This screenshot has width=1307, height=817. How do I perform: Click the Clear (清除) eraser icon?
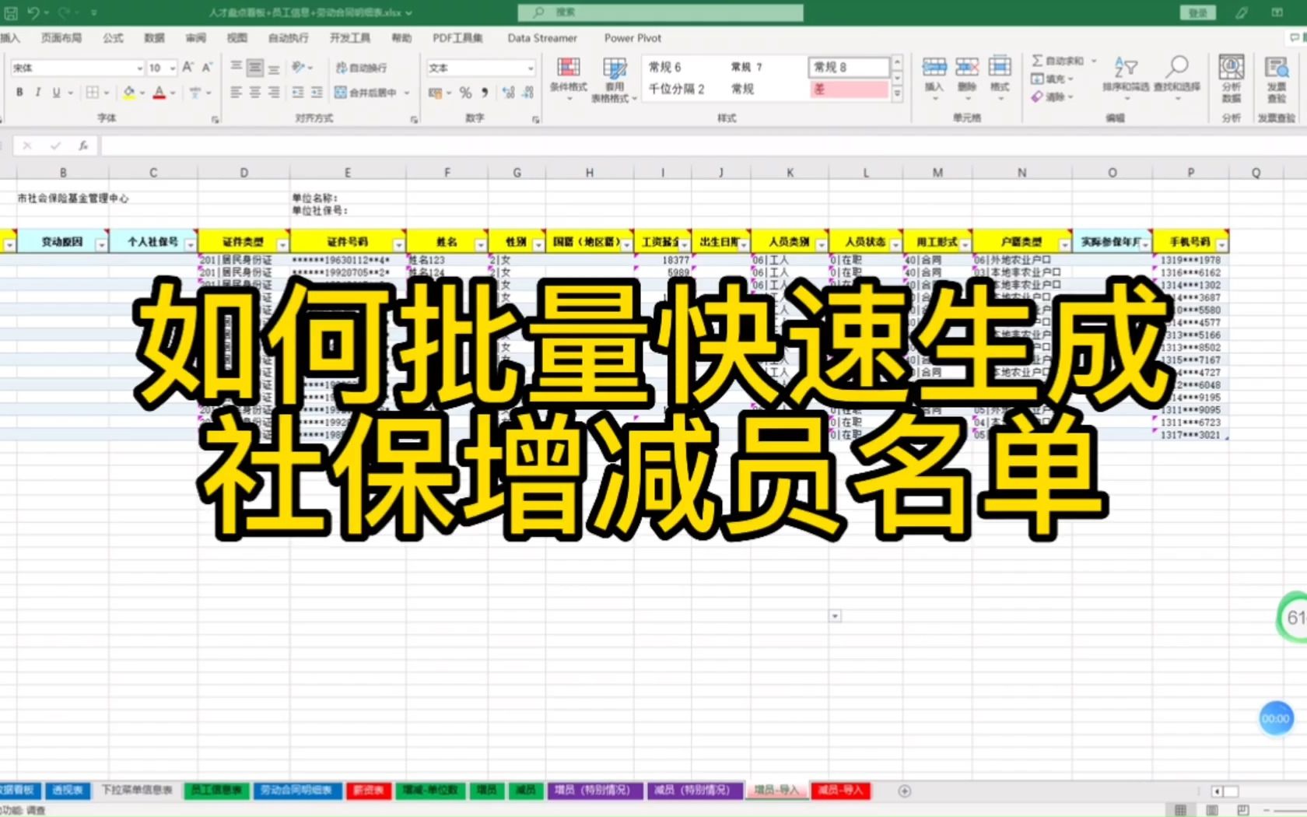(1038, 96)
